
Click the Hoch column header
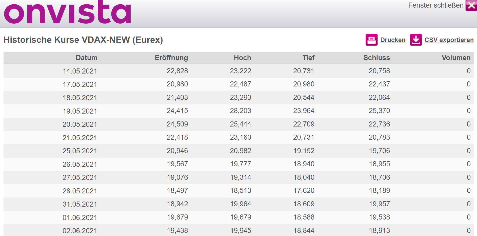242,58
